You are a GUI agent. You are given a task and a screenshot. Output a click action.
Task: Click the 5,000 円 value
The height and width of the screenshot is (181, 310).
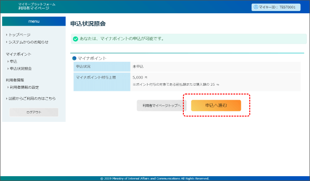pos(140,78)
